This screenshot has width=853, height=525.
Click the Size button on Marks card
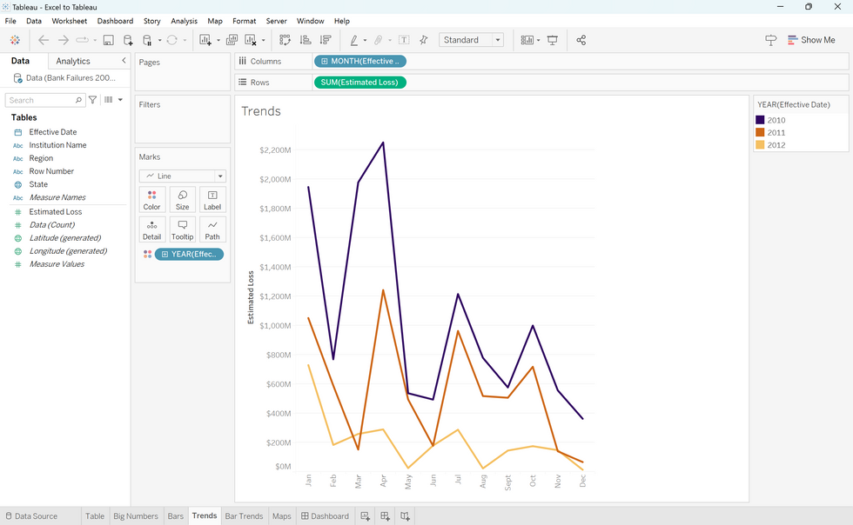[x=182, y=200]
